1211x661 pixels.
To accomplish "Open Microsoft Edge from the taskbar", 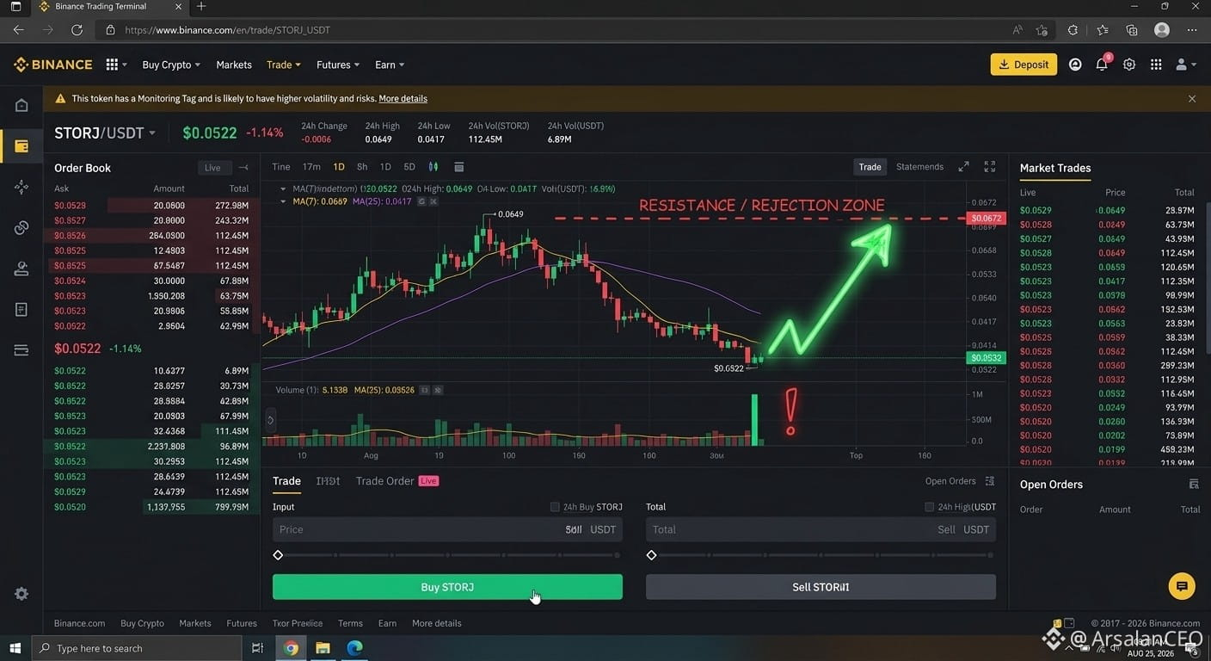I will pos(354,648).
